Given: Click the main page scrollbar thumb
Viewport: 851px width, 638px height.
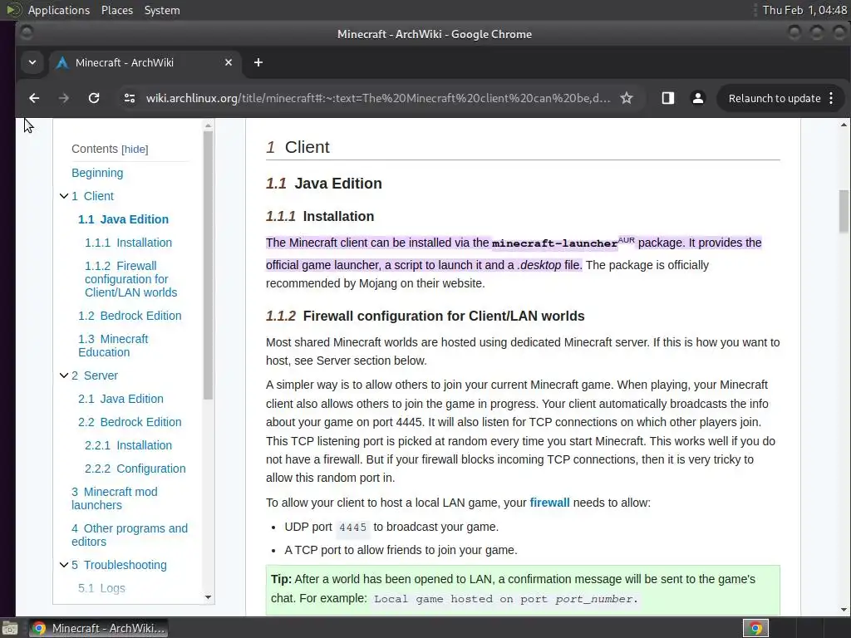Looking at the screenshot, I should (844, 212).
